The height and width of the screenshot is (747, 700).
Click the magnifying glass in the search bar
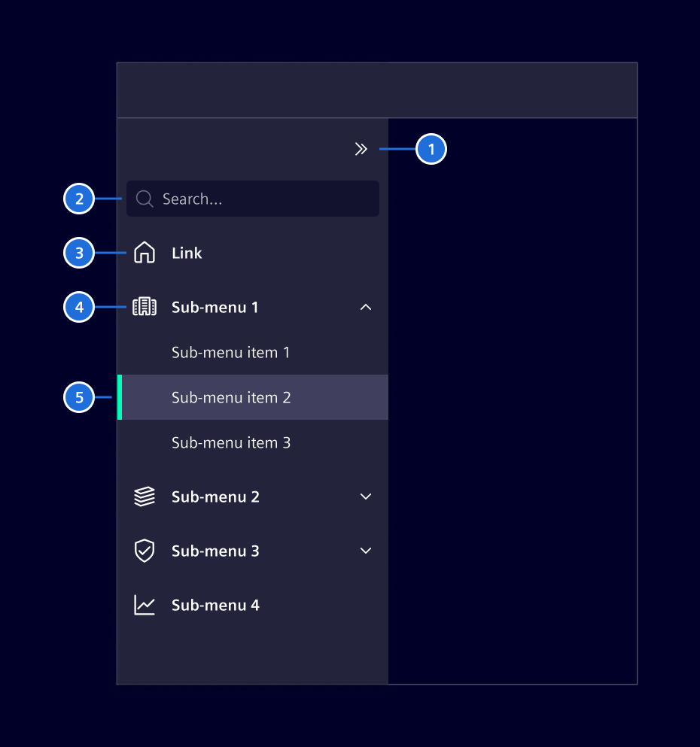[x=144, y=199]
